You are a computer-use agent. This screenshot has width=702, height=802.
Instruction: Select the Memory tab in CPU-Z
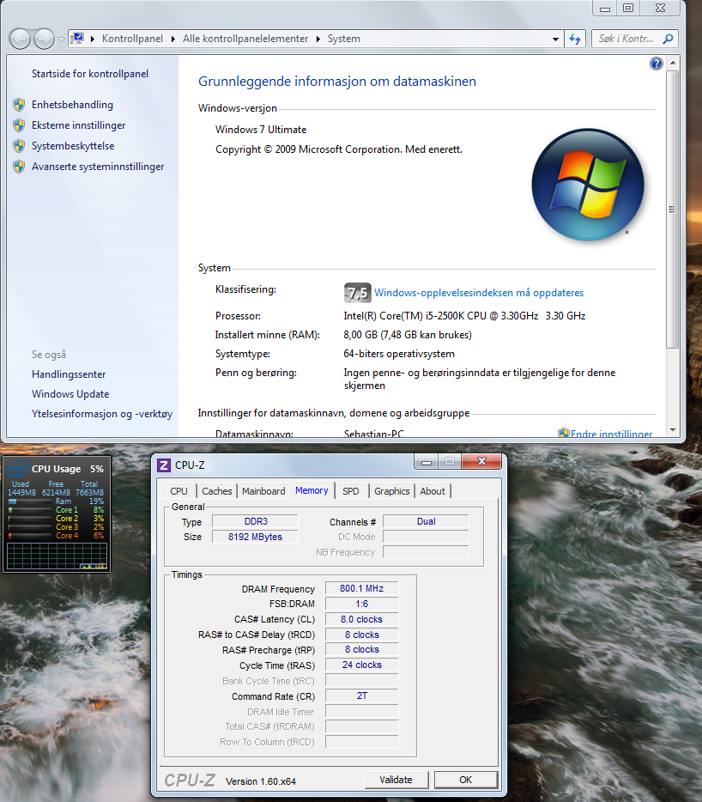pos(312,490)
